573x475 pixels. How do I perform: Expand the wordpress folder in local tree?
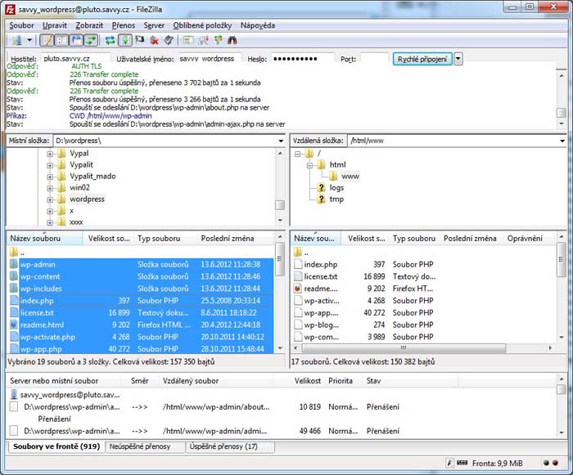pos(50,199)
